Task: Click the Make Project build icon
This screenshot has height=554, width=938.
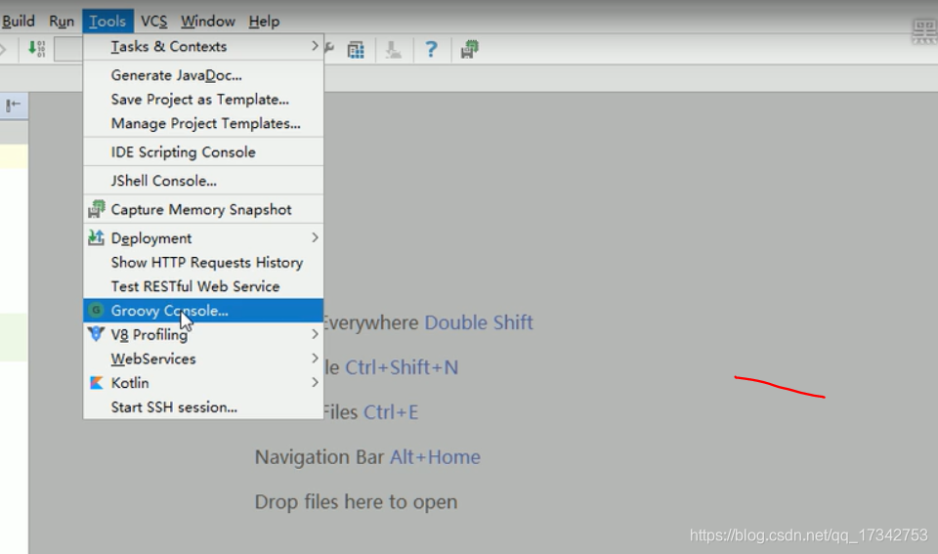Action: pyautogui.click(x=36, y=49)
